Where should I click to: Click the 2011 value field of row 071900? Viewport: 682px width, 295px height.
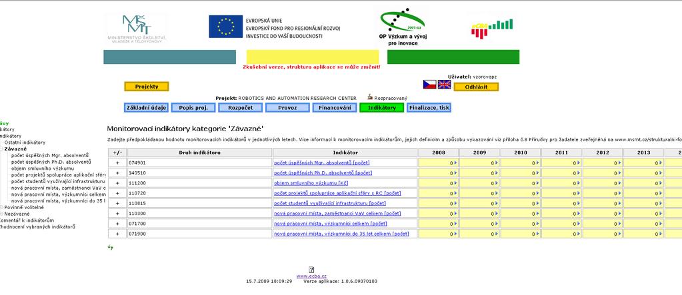click(561, 233)
